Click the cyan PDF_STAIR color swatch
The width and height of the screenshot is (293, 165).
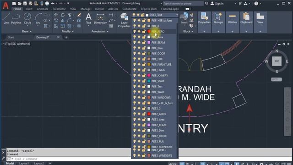pos(149,81)
